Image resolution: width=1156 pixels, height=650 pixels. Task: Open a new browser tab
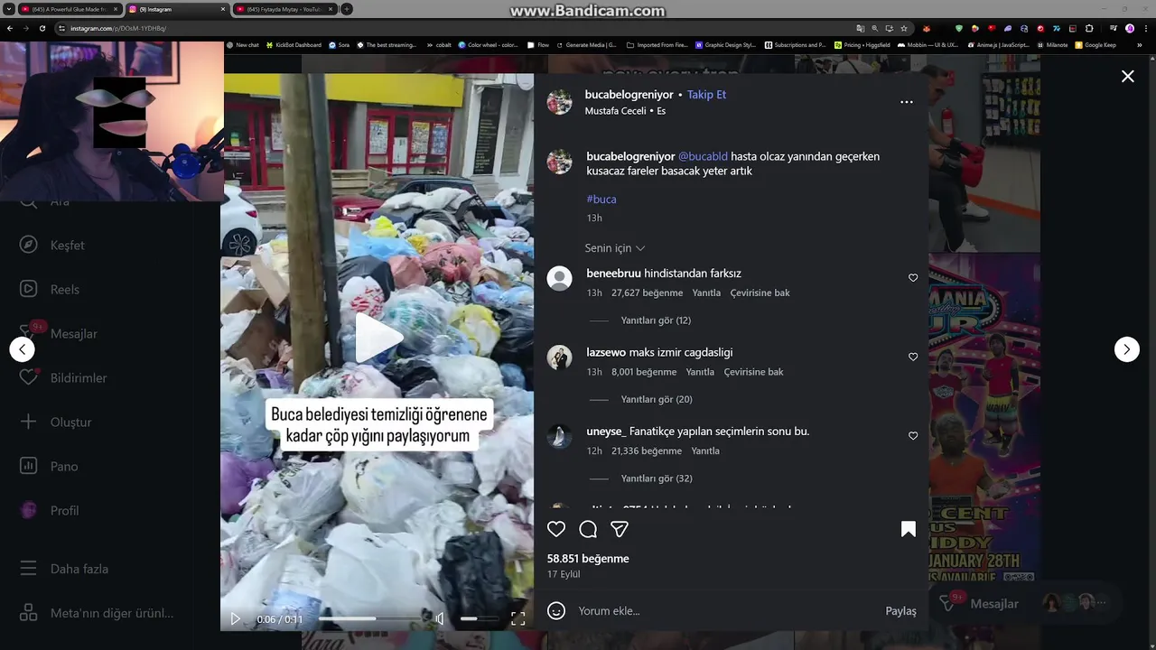click(x=347, y=9)
